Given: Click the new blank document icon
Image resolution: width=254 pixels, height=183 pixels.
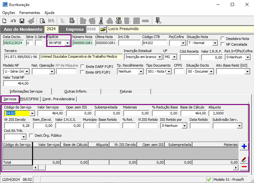Looking at the screenshot, I should [x=4, y=21].
